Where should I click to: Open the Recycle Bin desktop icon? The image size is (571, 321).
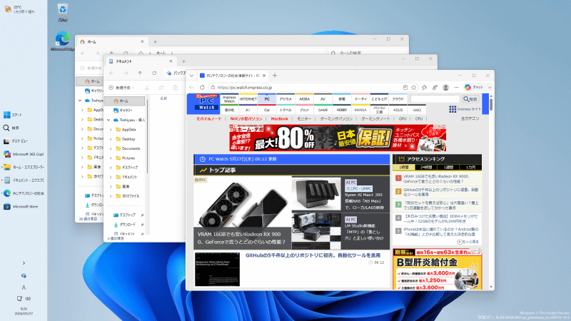coord(63,12)
